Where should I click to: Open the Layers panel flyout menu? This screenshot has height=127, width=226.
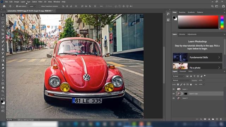point(225,71)
